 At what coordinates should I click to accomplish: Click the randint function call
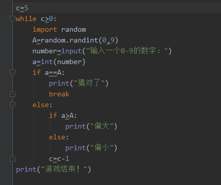pyautogui.click(x=83, y=40)
